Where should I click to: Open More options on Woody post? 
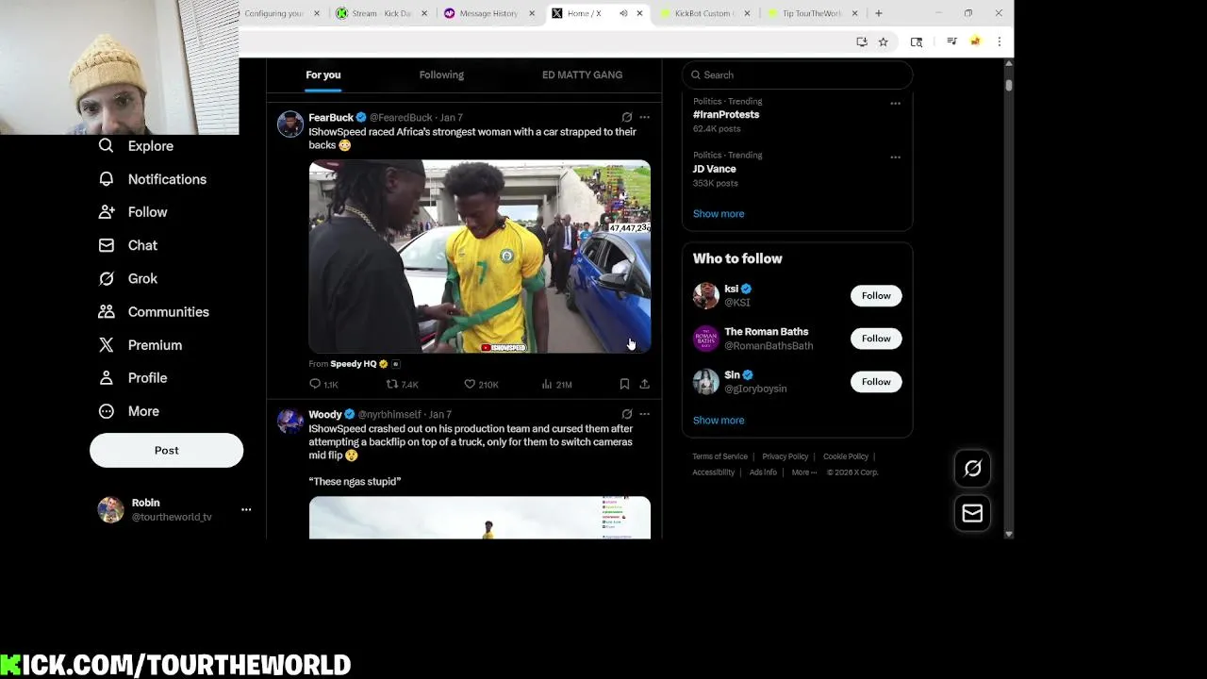[644, 414]
